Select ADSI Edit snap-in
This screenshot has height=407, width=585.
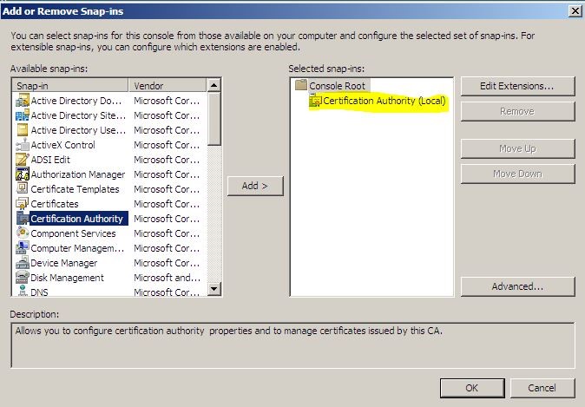point(50,160)
